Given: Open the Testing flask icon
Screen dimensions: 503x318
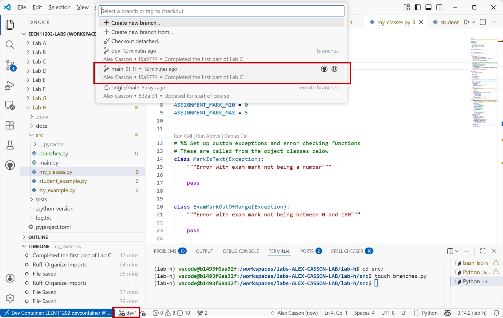Looking at the screenshot, I should pyautogui.click(x=10, y=145).
